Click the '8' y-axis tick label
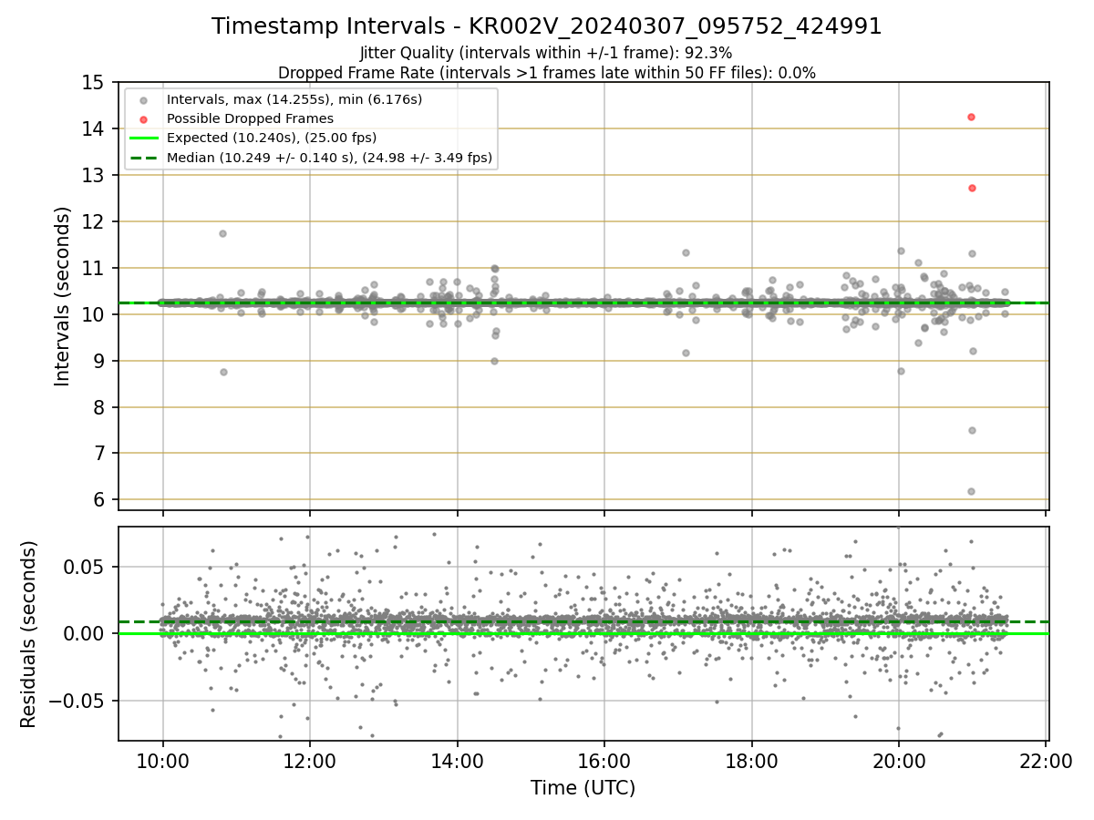 coord(101,407)
